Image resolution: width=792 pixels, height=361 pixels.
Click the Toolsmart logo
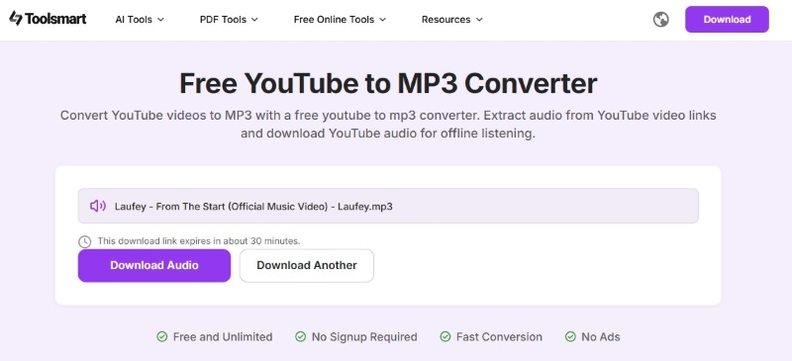pyautogui.click(x=48, y=19)
